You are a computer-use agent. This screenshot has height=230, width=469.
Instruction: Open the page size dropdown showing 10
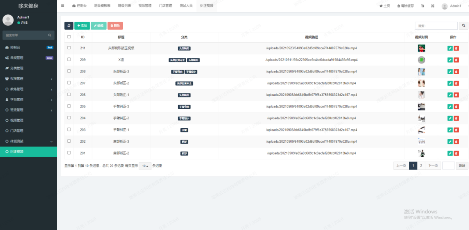pyautogui.click(x=145, y=166)
